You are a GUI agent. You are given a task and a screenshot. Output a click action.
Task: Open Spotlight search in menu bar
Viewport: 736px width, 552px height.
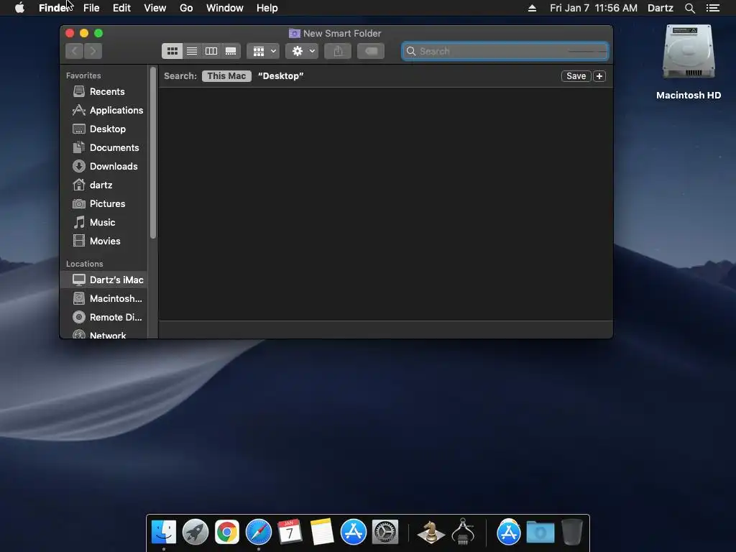click(689, 8)
